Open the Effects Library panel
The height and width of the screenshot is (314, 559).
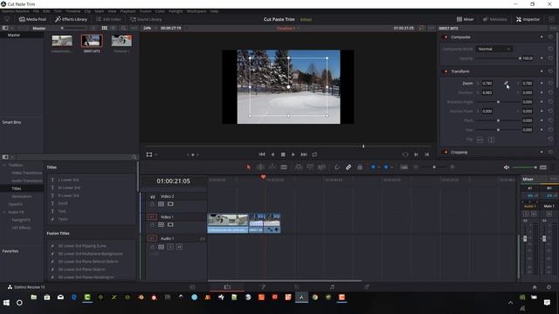tap(72, 19)
